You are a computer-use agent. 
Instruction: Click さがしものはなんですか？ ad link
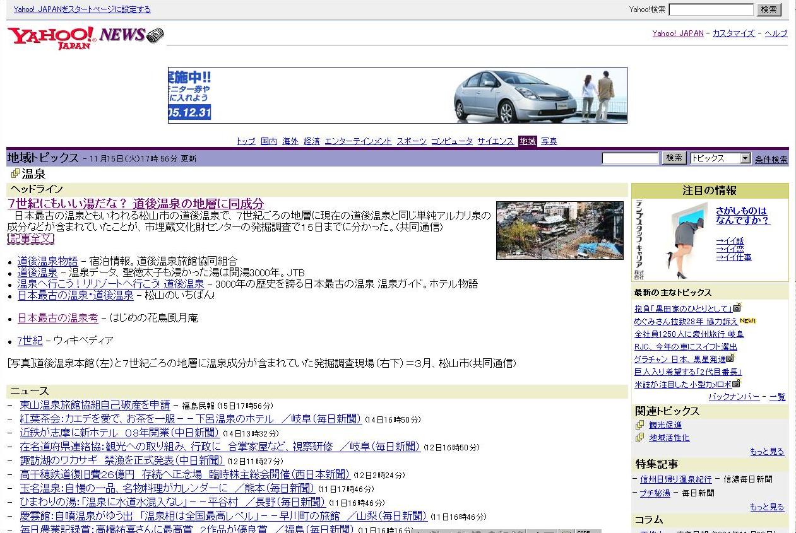click(x=742, y=216)
